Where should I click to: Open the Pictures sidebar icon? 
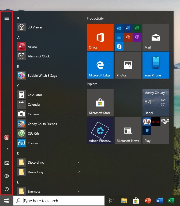(7, 163)
